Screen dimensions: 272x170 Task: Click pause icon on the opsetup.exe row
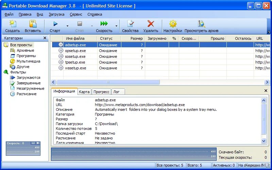click(x=61, y=50)
